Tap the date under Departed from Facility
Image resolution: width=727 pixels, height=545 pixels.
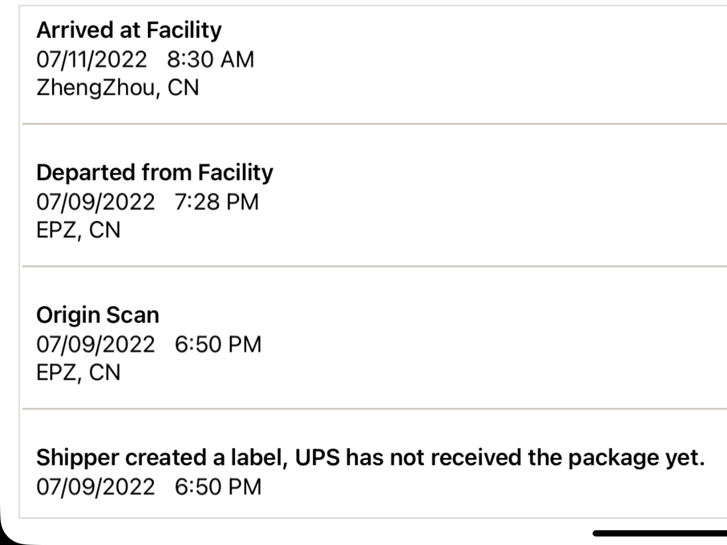(95, 202)
